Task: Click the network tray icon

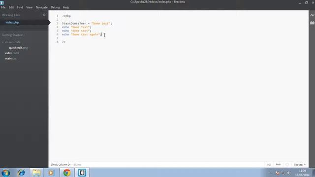Action: click(283, 173)
